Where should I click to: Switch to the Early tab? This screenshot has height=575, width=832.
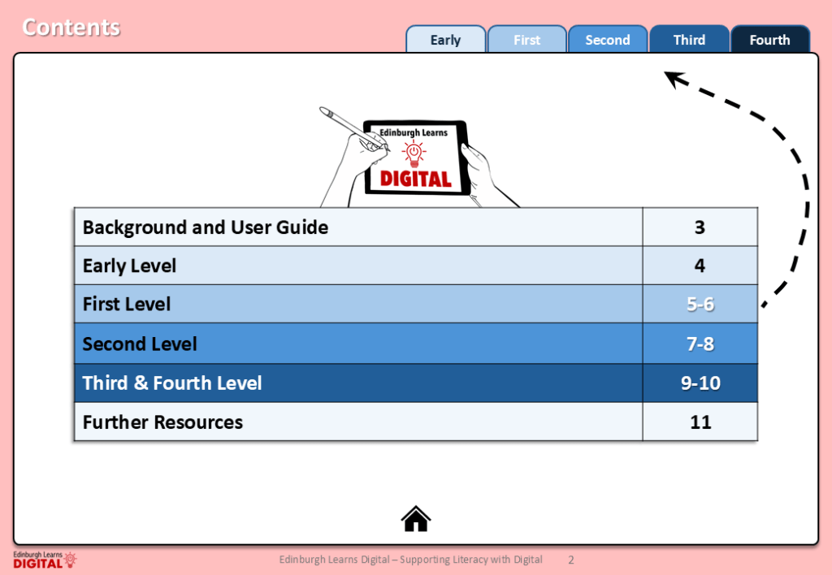445,40
